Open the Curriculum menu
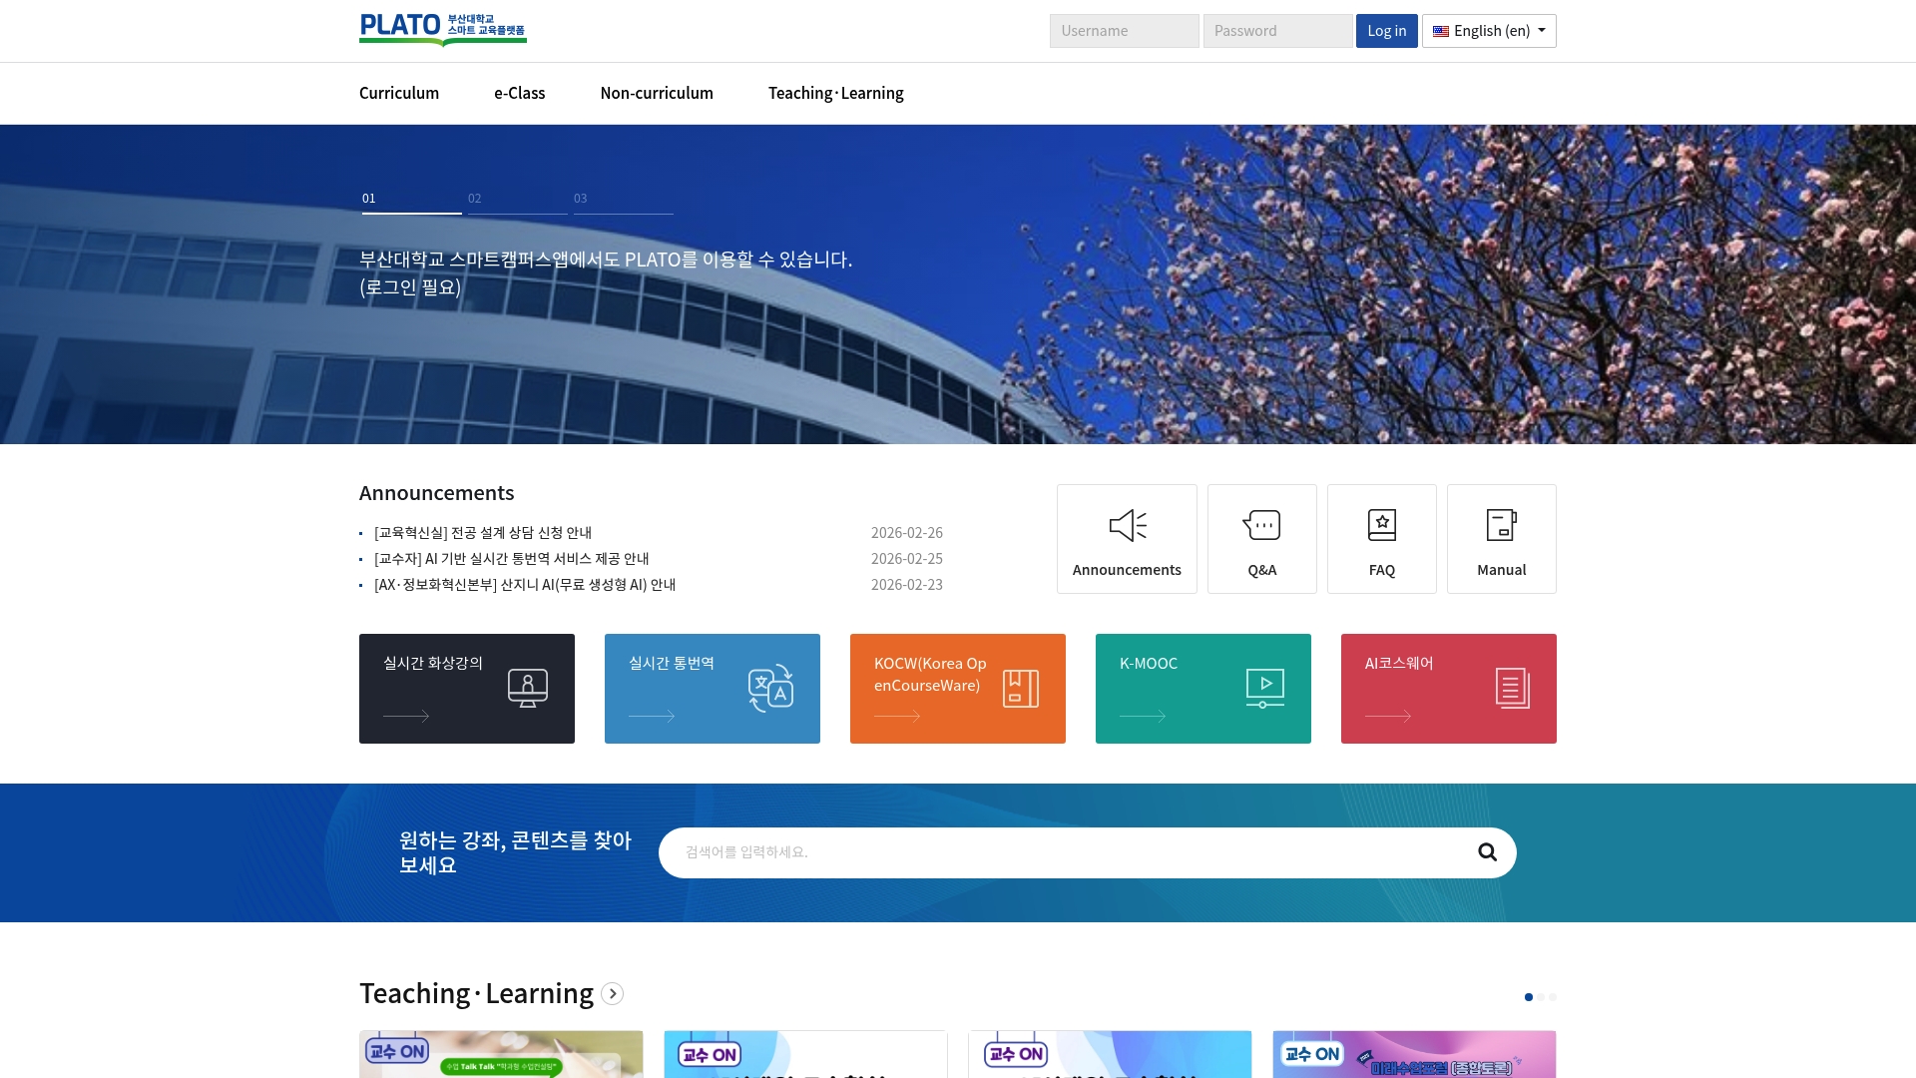 click(398, 93)
